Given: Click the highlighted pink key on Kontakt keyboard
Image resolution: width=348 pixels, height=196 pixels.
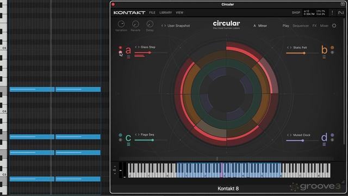Looking at the screenshot, I should coord(221,170).
